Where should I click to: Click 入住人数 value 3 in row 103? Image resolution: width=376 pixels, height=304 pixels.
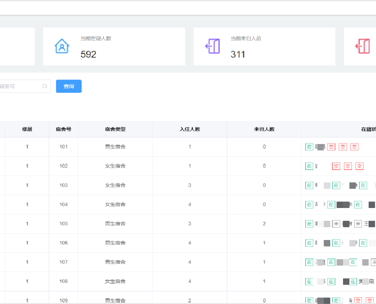[190, 185]
